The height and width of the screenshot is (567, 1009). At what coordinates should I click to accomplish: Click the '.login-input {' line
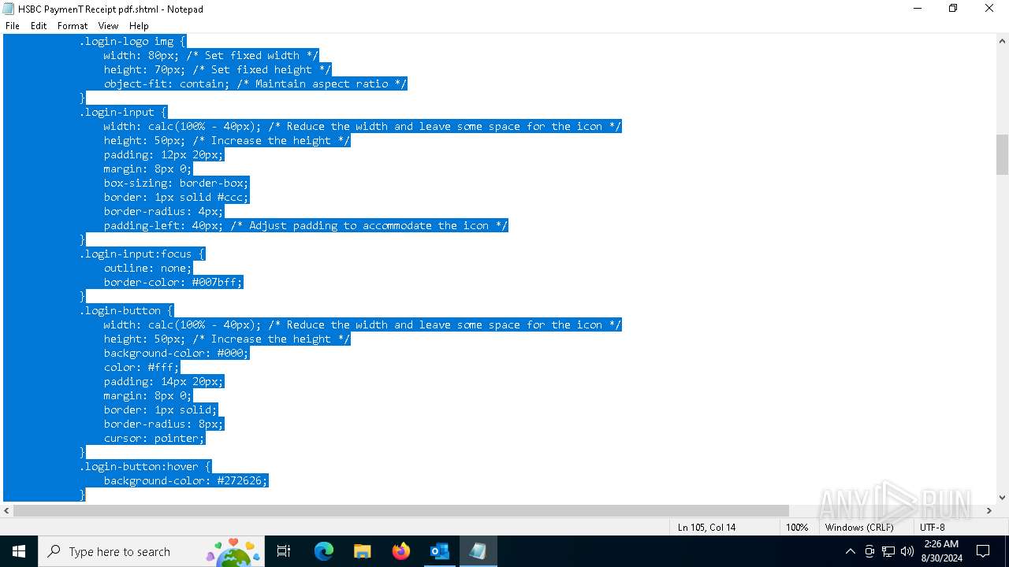[123, 112]
